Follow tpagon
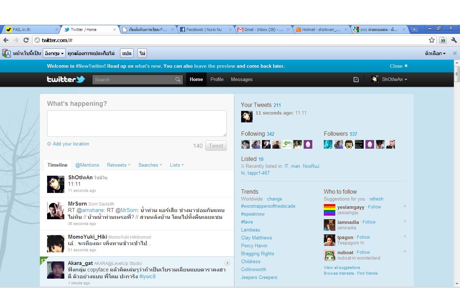 (363, 237)
